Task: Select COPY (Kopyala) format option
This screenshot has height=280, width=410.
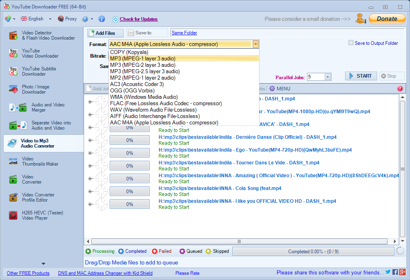Action: (x=184, y=52)
